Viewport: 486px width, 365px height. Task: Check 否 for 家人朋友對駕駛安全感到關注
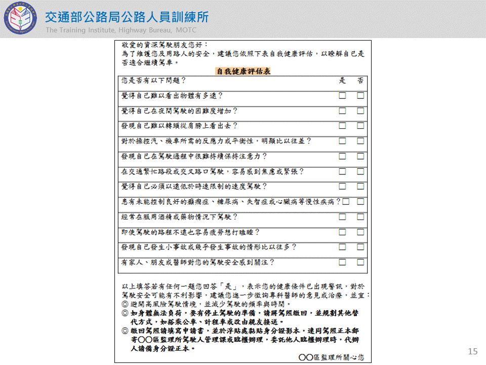(360, 262)
